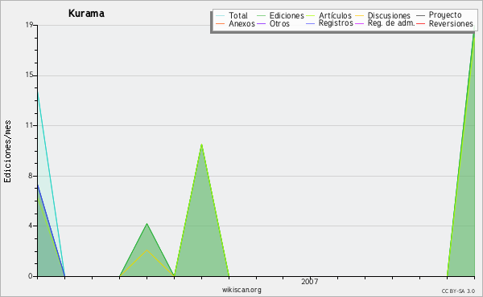
Task: Click the Proyecto legend label
Action: tap(445, 15)
